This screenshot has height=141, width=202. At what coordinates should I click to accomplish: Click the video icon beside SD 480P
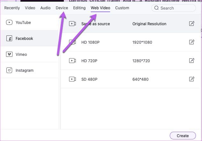coord(72,79)
